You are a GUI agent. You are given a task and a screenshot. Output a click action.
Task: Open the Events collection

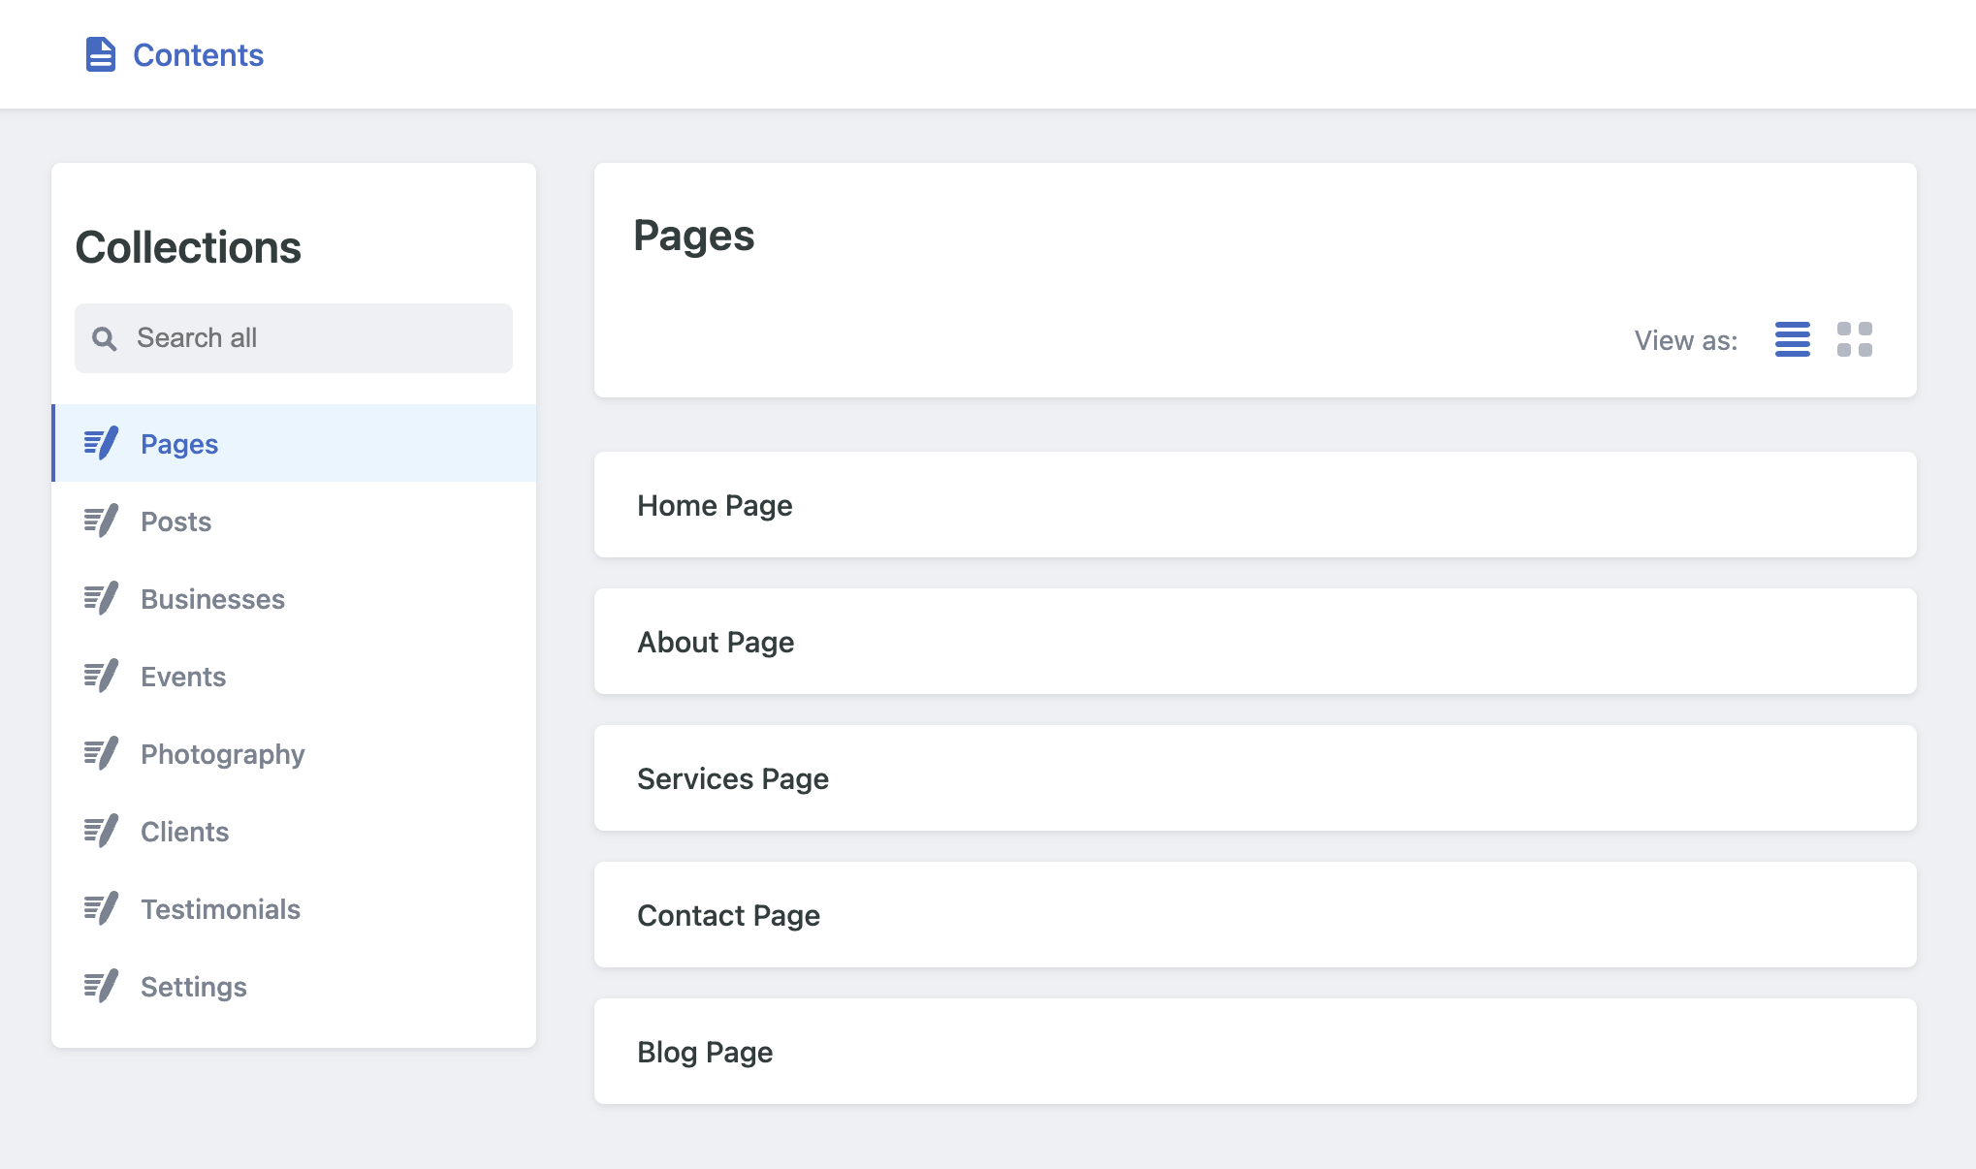click(294, 676)
